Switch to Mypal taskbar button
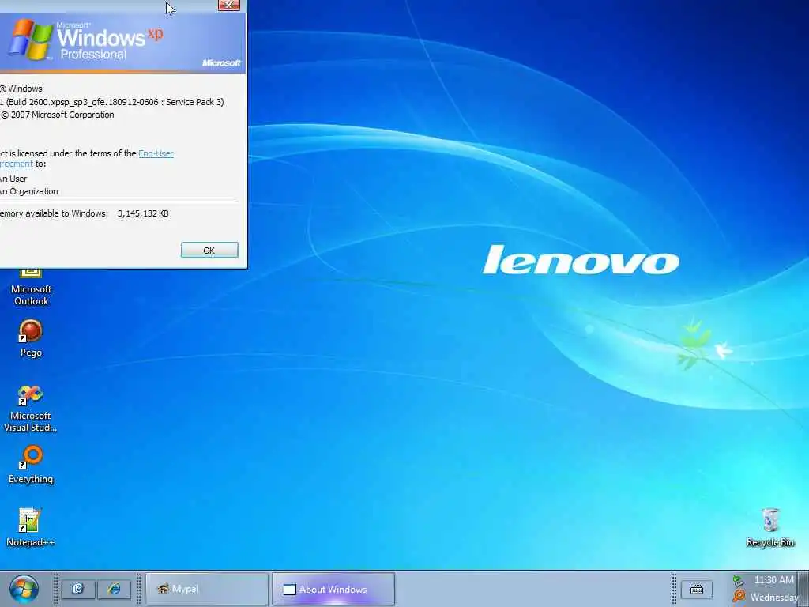Screen dimensions: 809x607 point(207,589)
